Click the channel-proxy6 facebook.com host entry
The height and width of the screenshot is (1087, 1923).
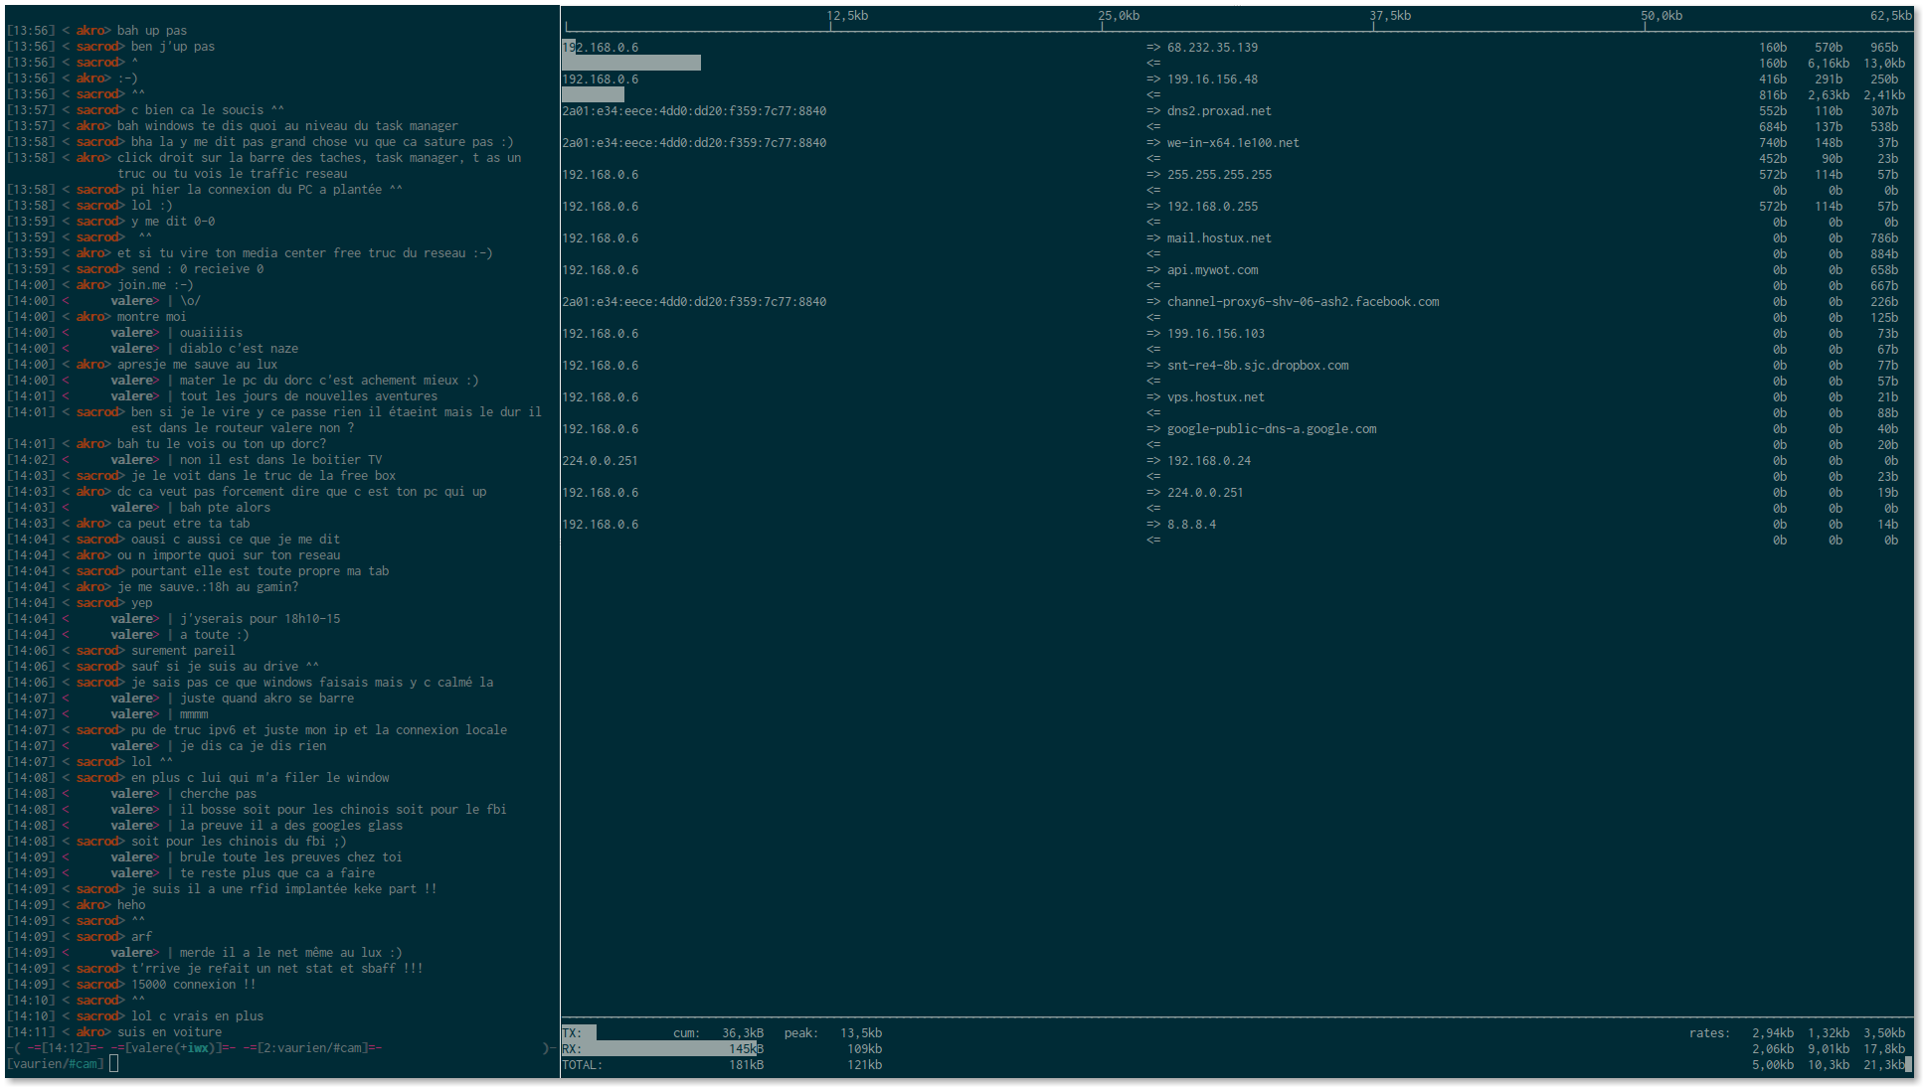tap(1303, 301)
